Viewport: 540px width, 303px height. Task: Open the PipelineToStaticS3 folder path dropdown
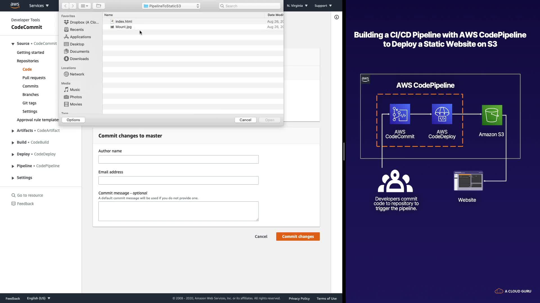[x=171, y=6]
